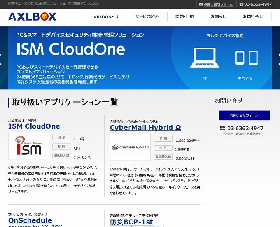Screen dimensions: 280x227
Task: Click the mail icon beside お問い合せフォーム in top bar
Action: (201, 4)
